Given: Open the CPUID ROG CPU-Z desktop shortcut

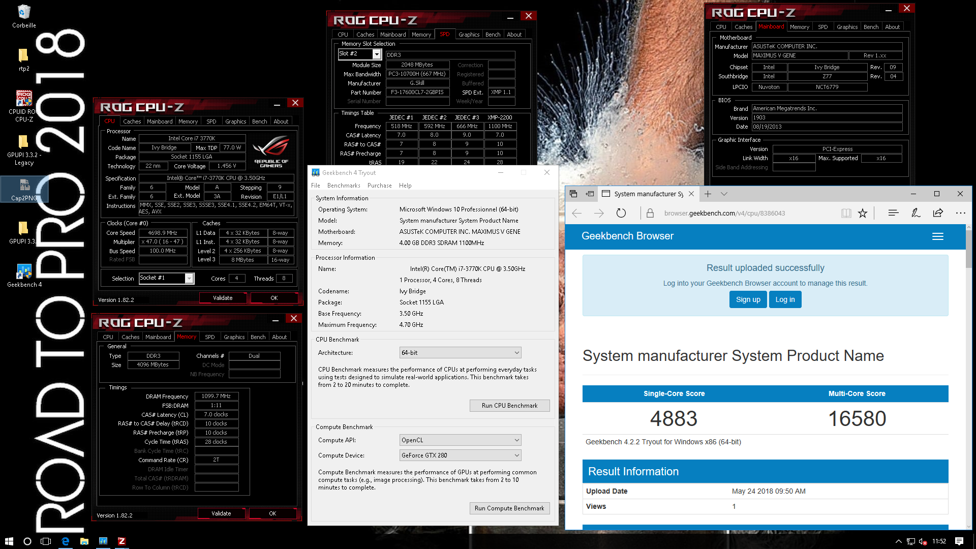Looking at the screenshot, I should [24, 106].
